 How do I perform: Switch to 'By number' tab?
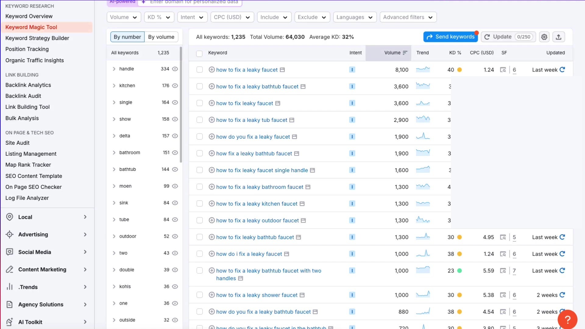[127, 37]
